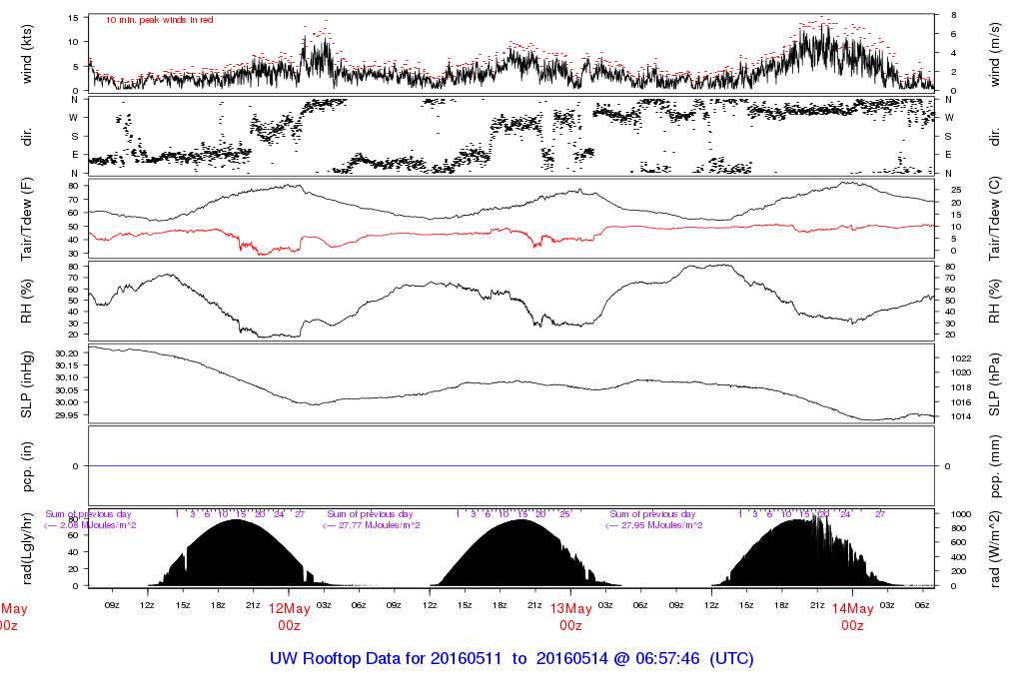Click the "14May 00z" date marker
The image size is (1023, 699).
pos(853,617)
